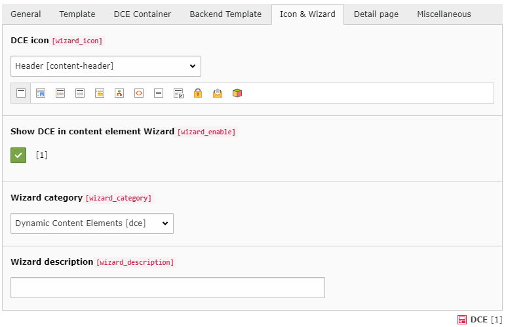This screenshot has height=327, width=506.
Task: Go to the DCE Container tab
Action: coord(142,14)
